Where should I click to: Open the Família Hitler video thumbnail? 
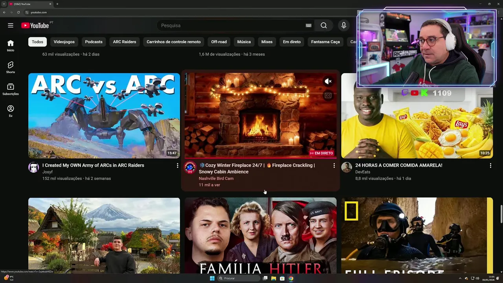click(x=261, y=235)
